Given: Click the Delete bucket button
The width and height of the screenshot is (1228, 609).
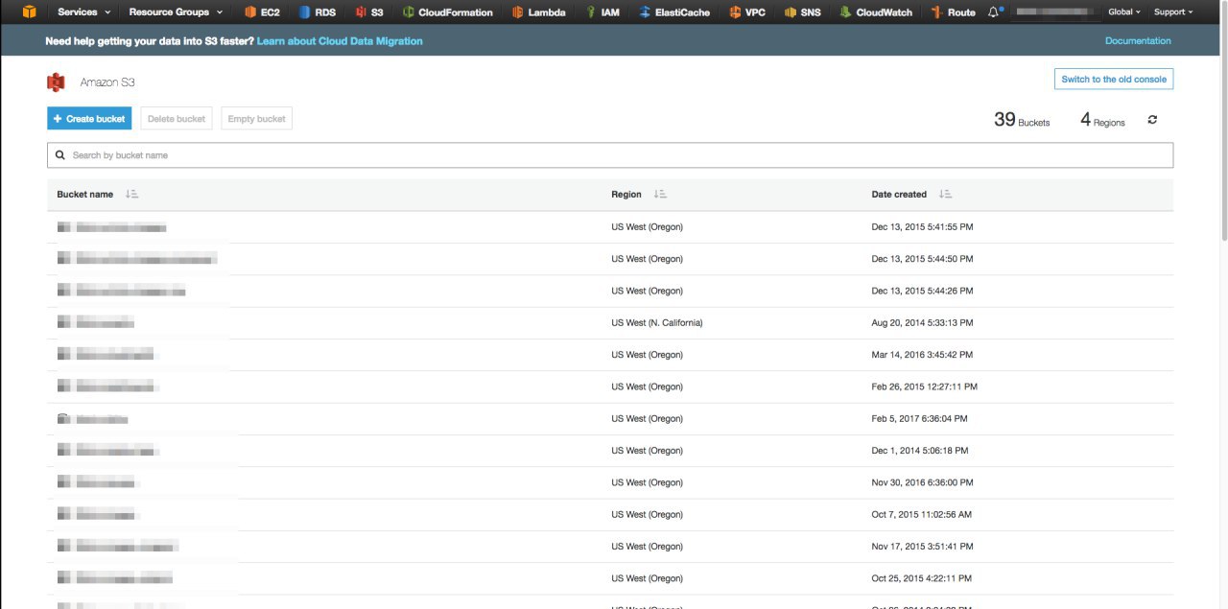Looking at the screenshot, I should (177, 119).
